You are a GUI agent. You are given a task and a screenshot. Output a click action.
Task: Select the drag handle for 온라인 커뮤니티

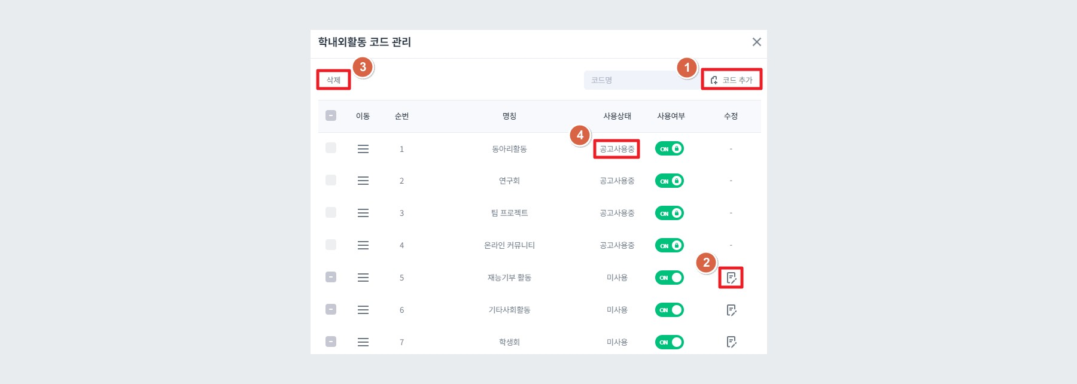(363, 245)
